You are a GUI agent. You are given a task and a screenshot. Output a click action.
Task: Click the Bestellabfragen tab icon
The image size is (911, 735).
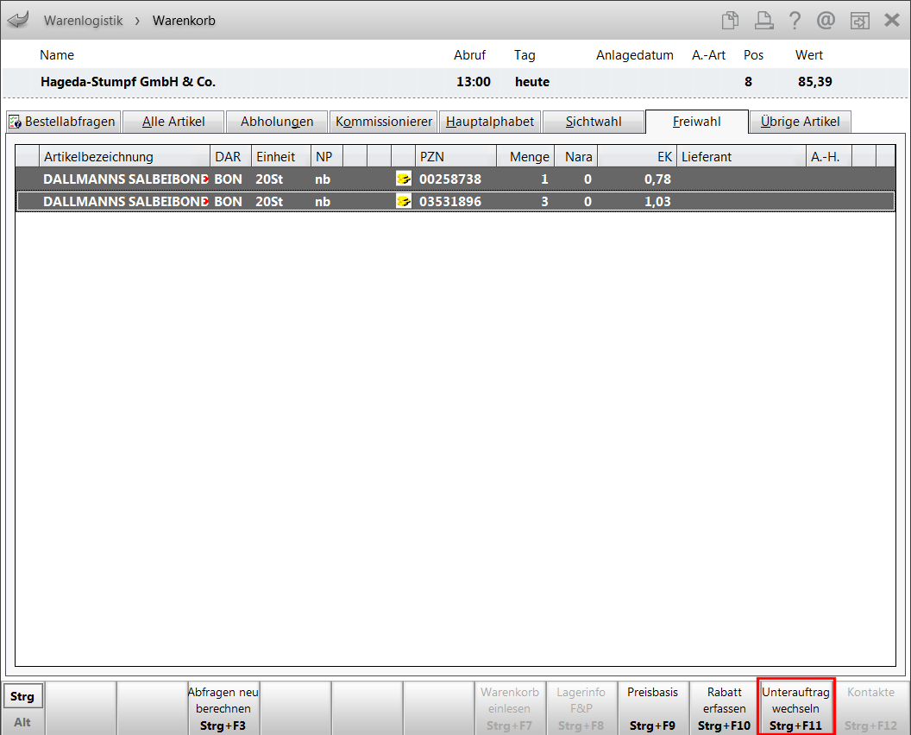click(16, 122)
